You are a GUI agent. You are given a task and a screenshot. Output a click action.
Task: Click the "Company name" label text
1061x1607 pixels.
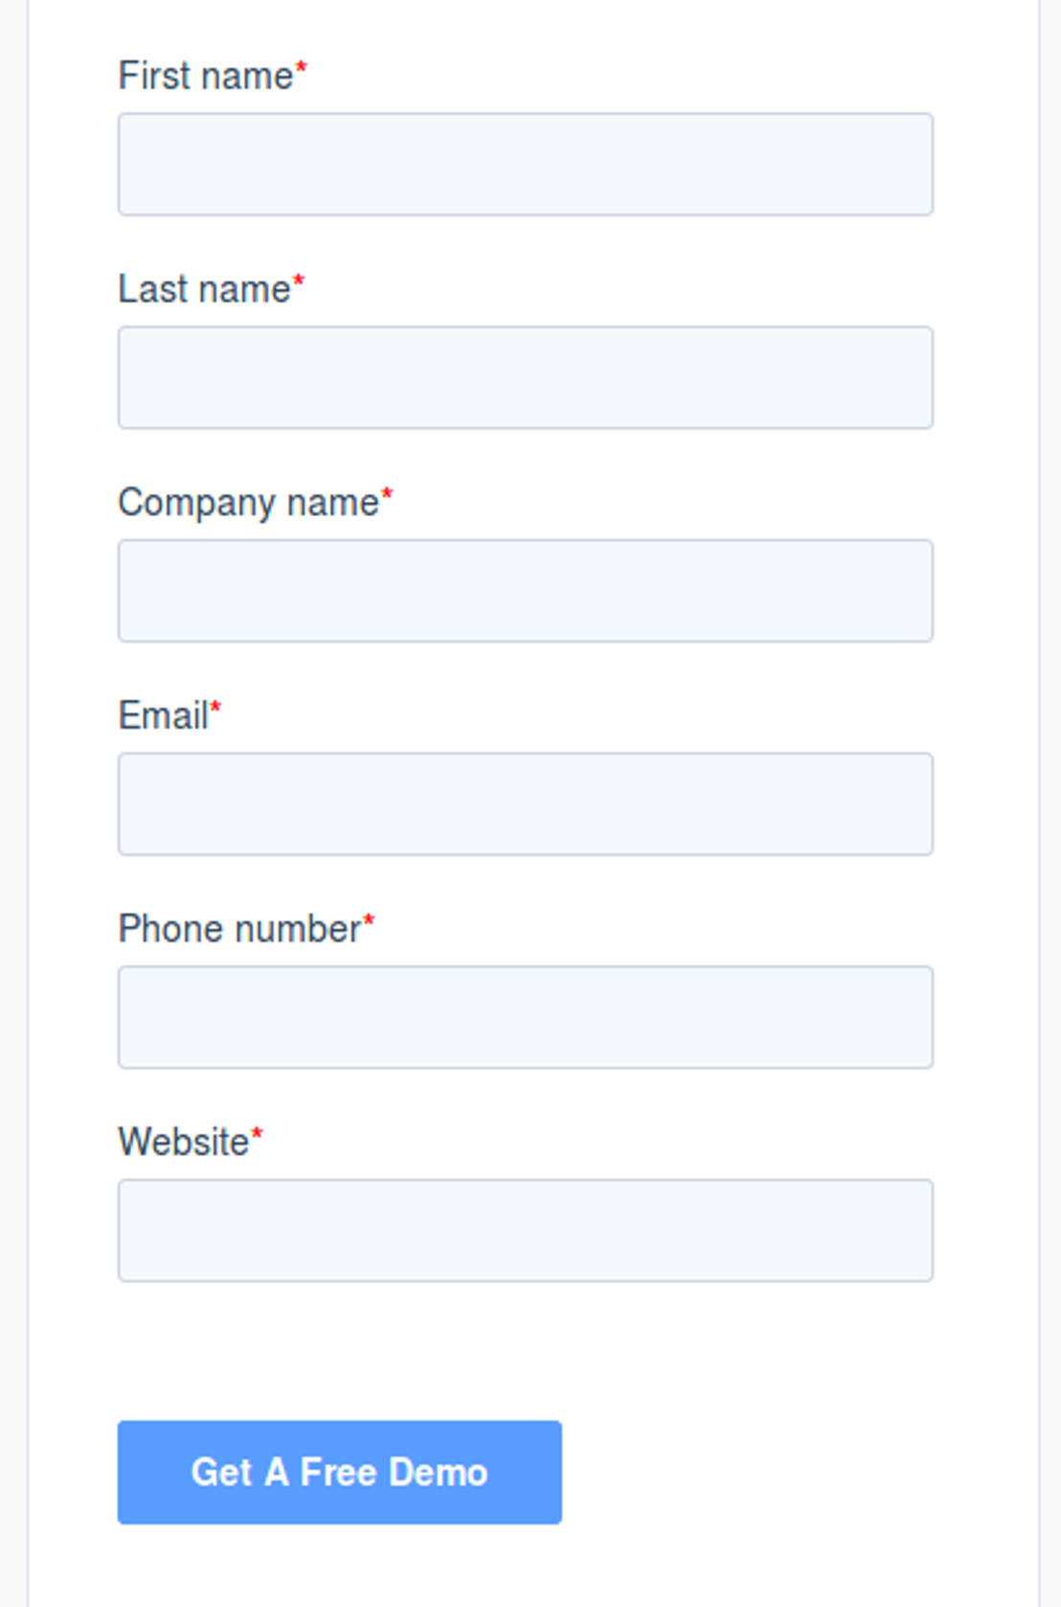click(x=248, y=503)
